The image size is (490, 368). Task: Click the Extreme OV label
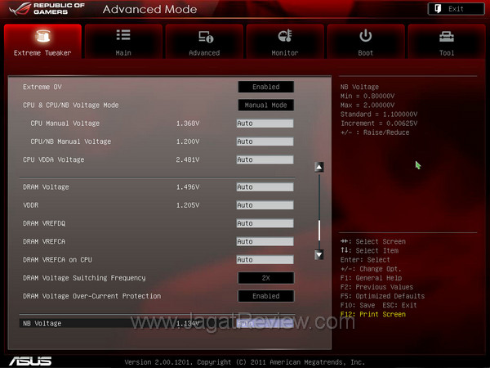pyautogui.click(x=42, y=87)
